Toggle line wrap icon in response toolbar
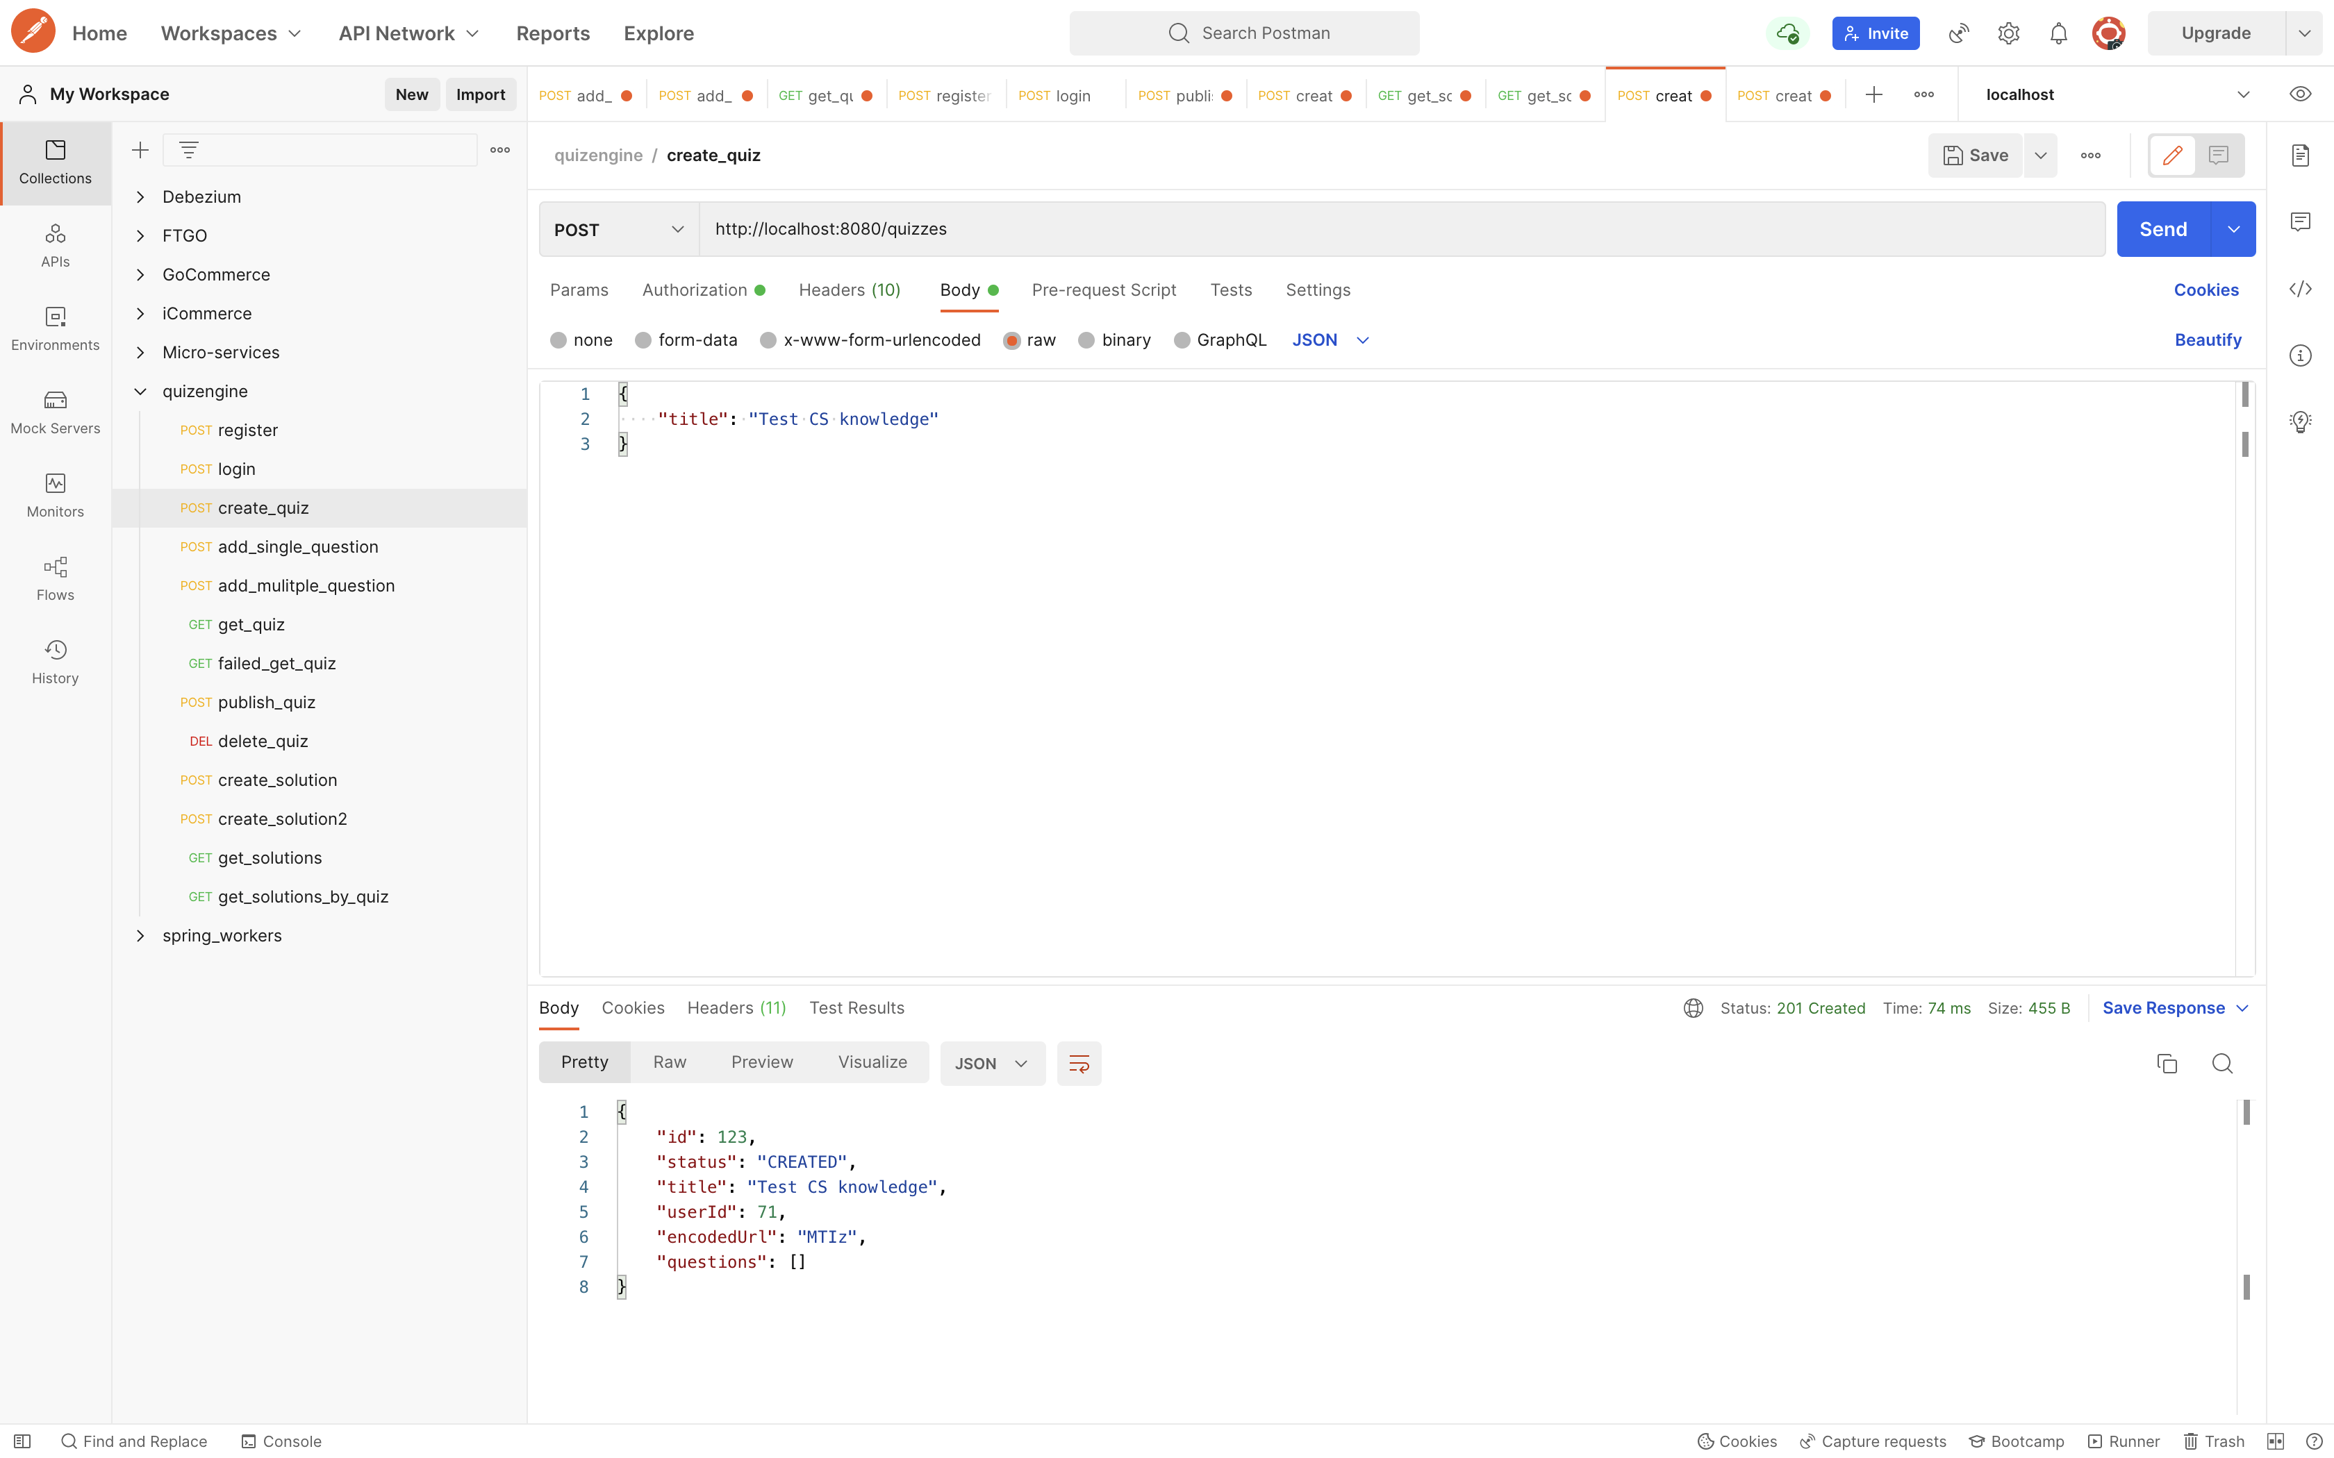Viewport: 2334px width, 1458px height. click(x=1078, y=1063)
